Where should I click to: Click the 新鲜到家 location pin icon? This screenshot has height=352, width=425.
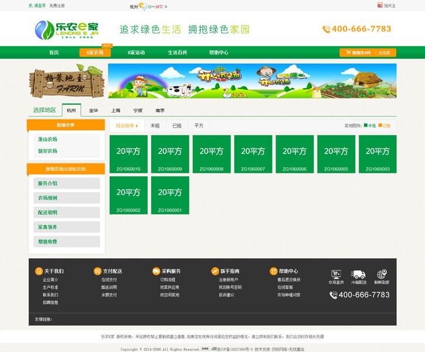382,275
